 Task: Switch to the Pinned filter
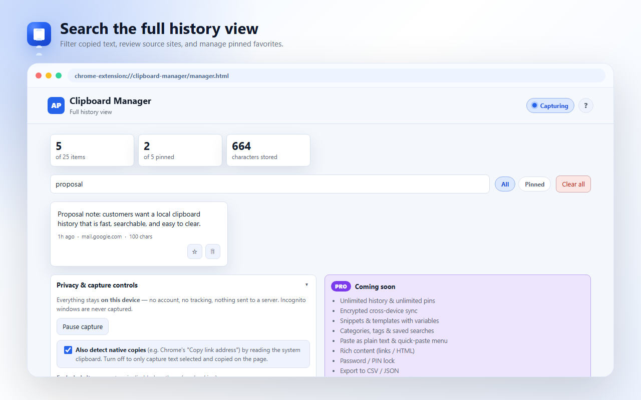(x=534, y=184)
